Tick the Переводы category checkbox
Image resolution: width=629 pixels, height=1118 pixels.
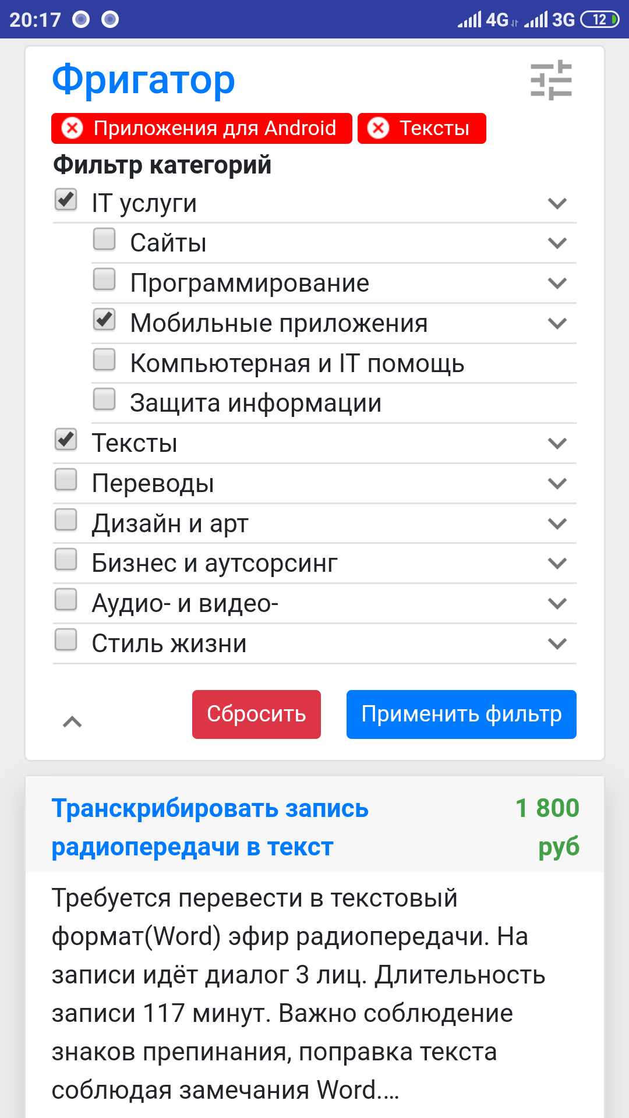[66, 480]
